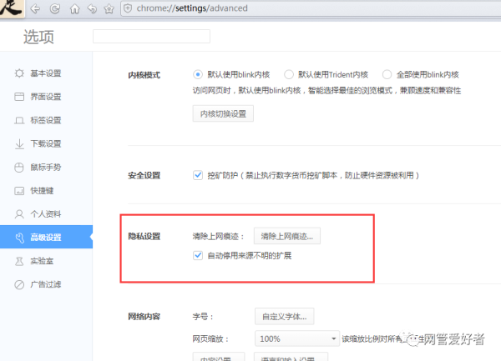
Task: Click the browser avatar logo at top-left
Action: tap(13, 10)
